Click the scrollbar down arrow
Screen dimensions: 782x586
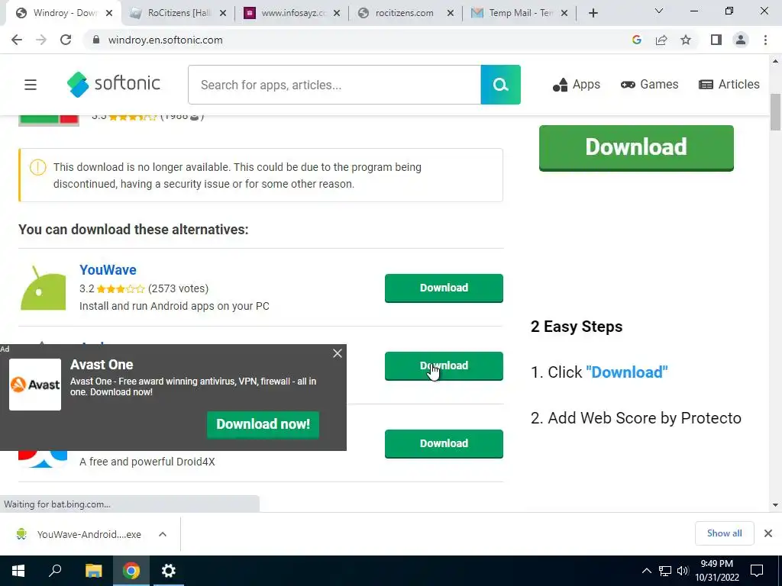point(776,505)
